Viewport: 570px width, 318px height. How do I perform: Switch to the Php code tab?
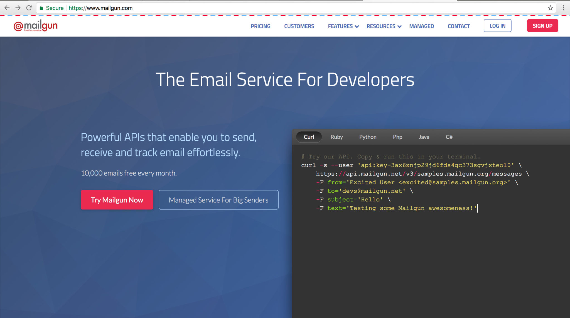pos(397,137)
